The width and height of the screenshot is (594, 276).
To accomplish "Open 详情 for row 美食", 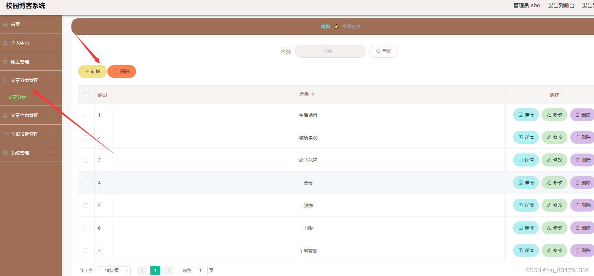I will [x=526, y=183].
